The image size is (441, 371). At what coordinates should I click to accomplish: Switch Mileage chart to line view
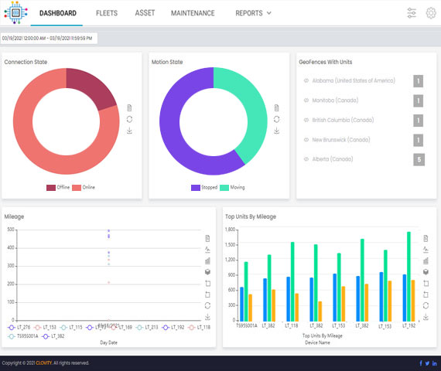207,250
